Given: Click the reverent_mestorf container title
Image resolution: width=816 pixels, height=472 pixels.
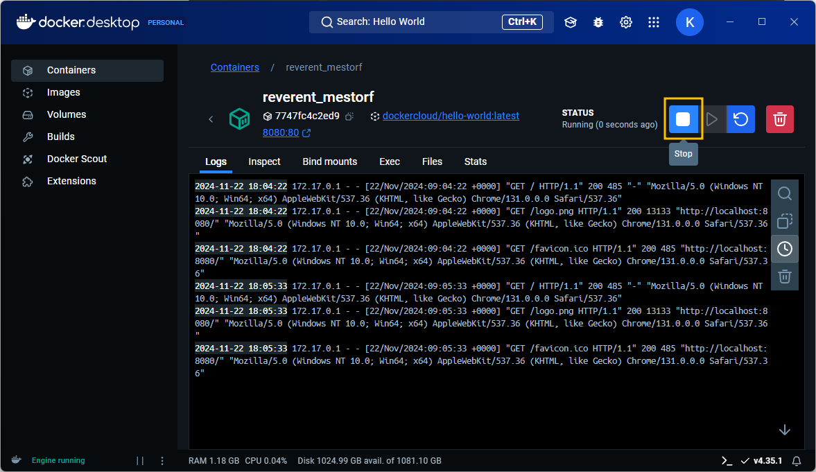Looking at the screenshot, I should pyautogui.click(x=318, y=97).
